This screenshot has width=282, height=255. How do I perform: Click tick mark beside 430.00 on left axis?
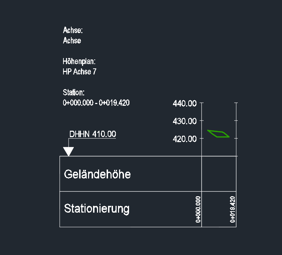point(202,121)
